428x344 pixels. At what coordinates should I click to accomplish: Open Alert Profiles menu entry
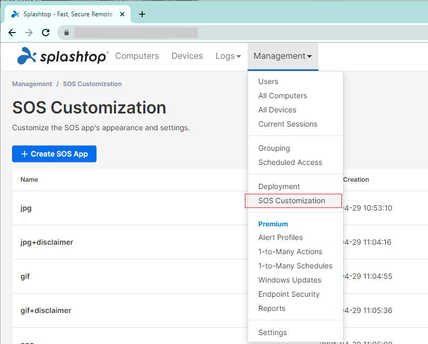(x=280, y=237)
